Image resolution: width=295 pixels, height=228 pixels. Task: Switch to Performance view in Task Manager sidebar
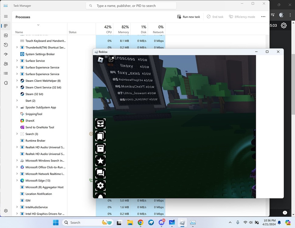coord(5,35)
